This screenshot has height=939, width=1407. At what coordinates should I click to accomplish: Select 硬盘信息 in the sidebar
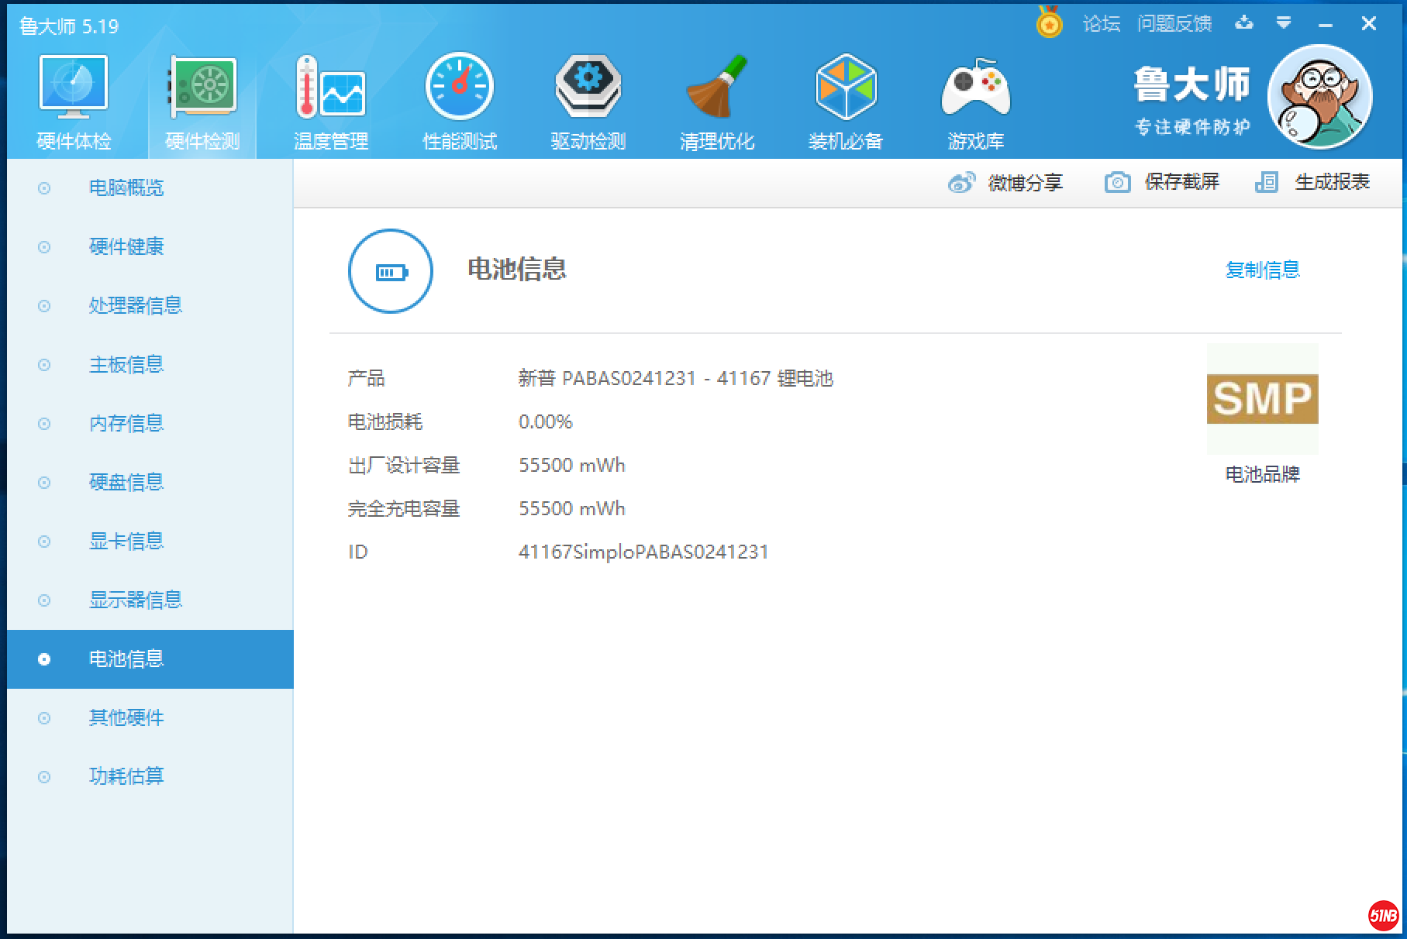click(126, 482)
